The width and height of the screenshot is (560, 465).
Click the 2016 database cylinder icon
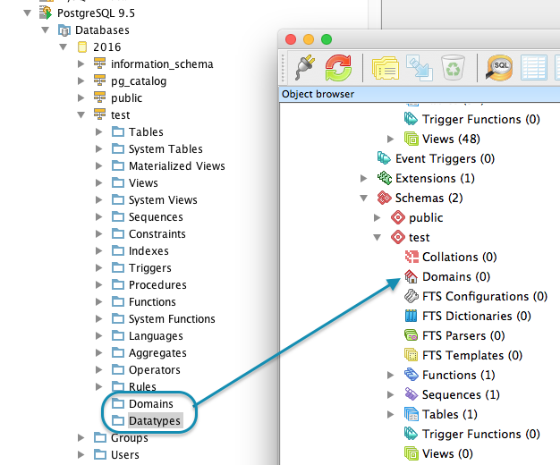point(82,46)
